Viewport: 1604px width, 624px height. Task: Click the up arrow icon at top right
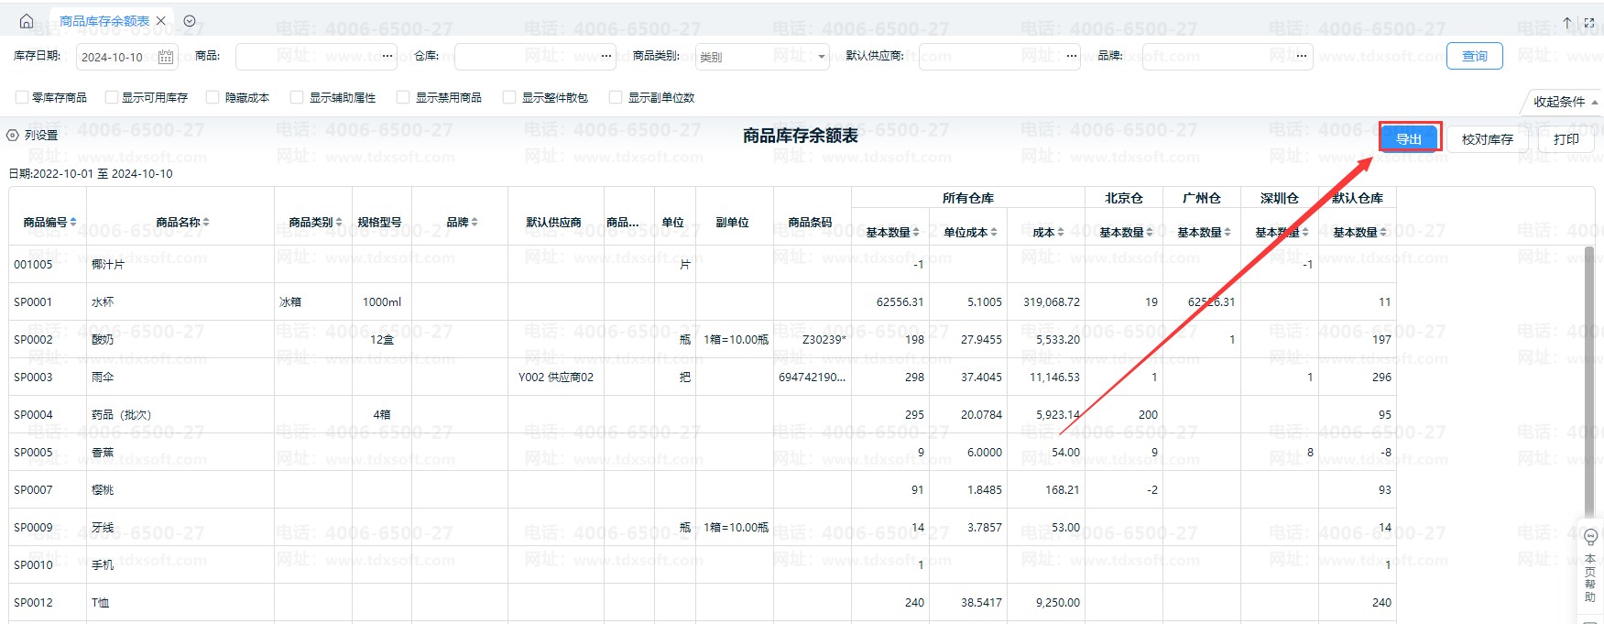click(x=1567, y=22)
